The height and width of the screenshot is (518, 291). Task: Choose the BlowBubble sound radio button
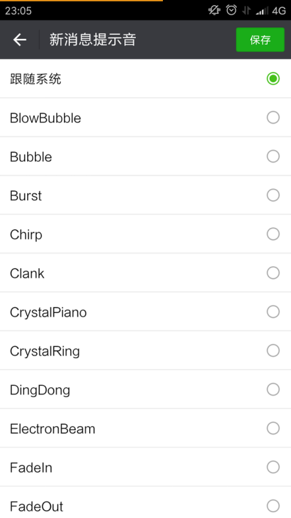[273, 117]
